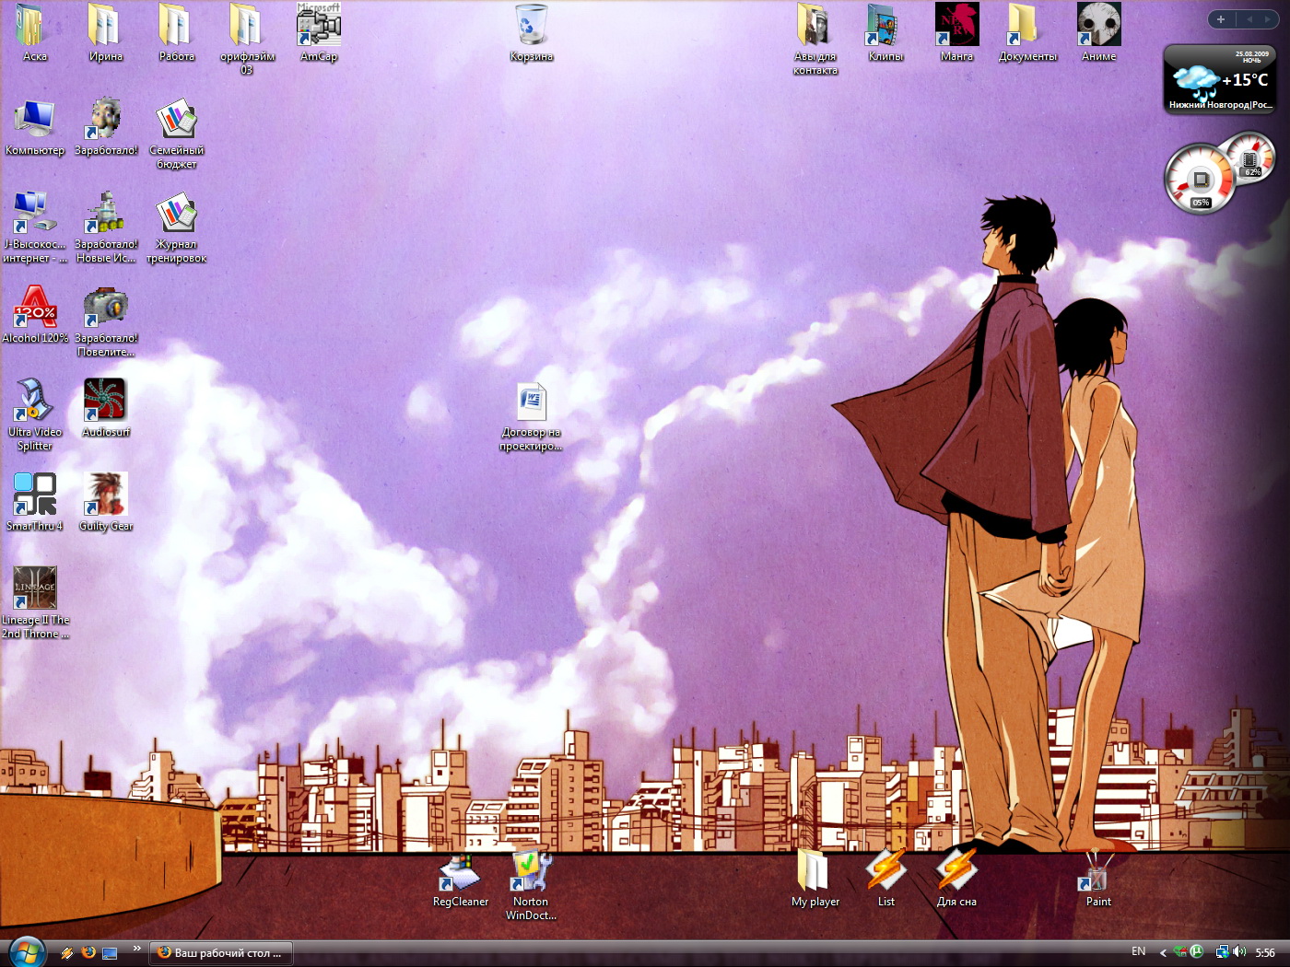Viewport: 1290px width, 967px height.
Task: Click the memory usage 62% dial
Action: click(x=1251, y=158)
